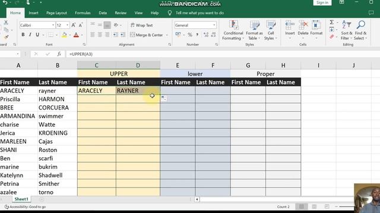Click the Sign in button
The width and height of the screenshot is (380, 213).
322,2
